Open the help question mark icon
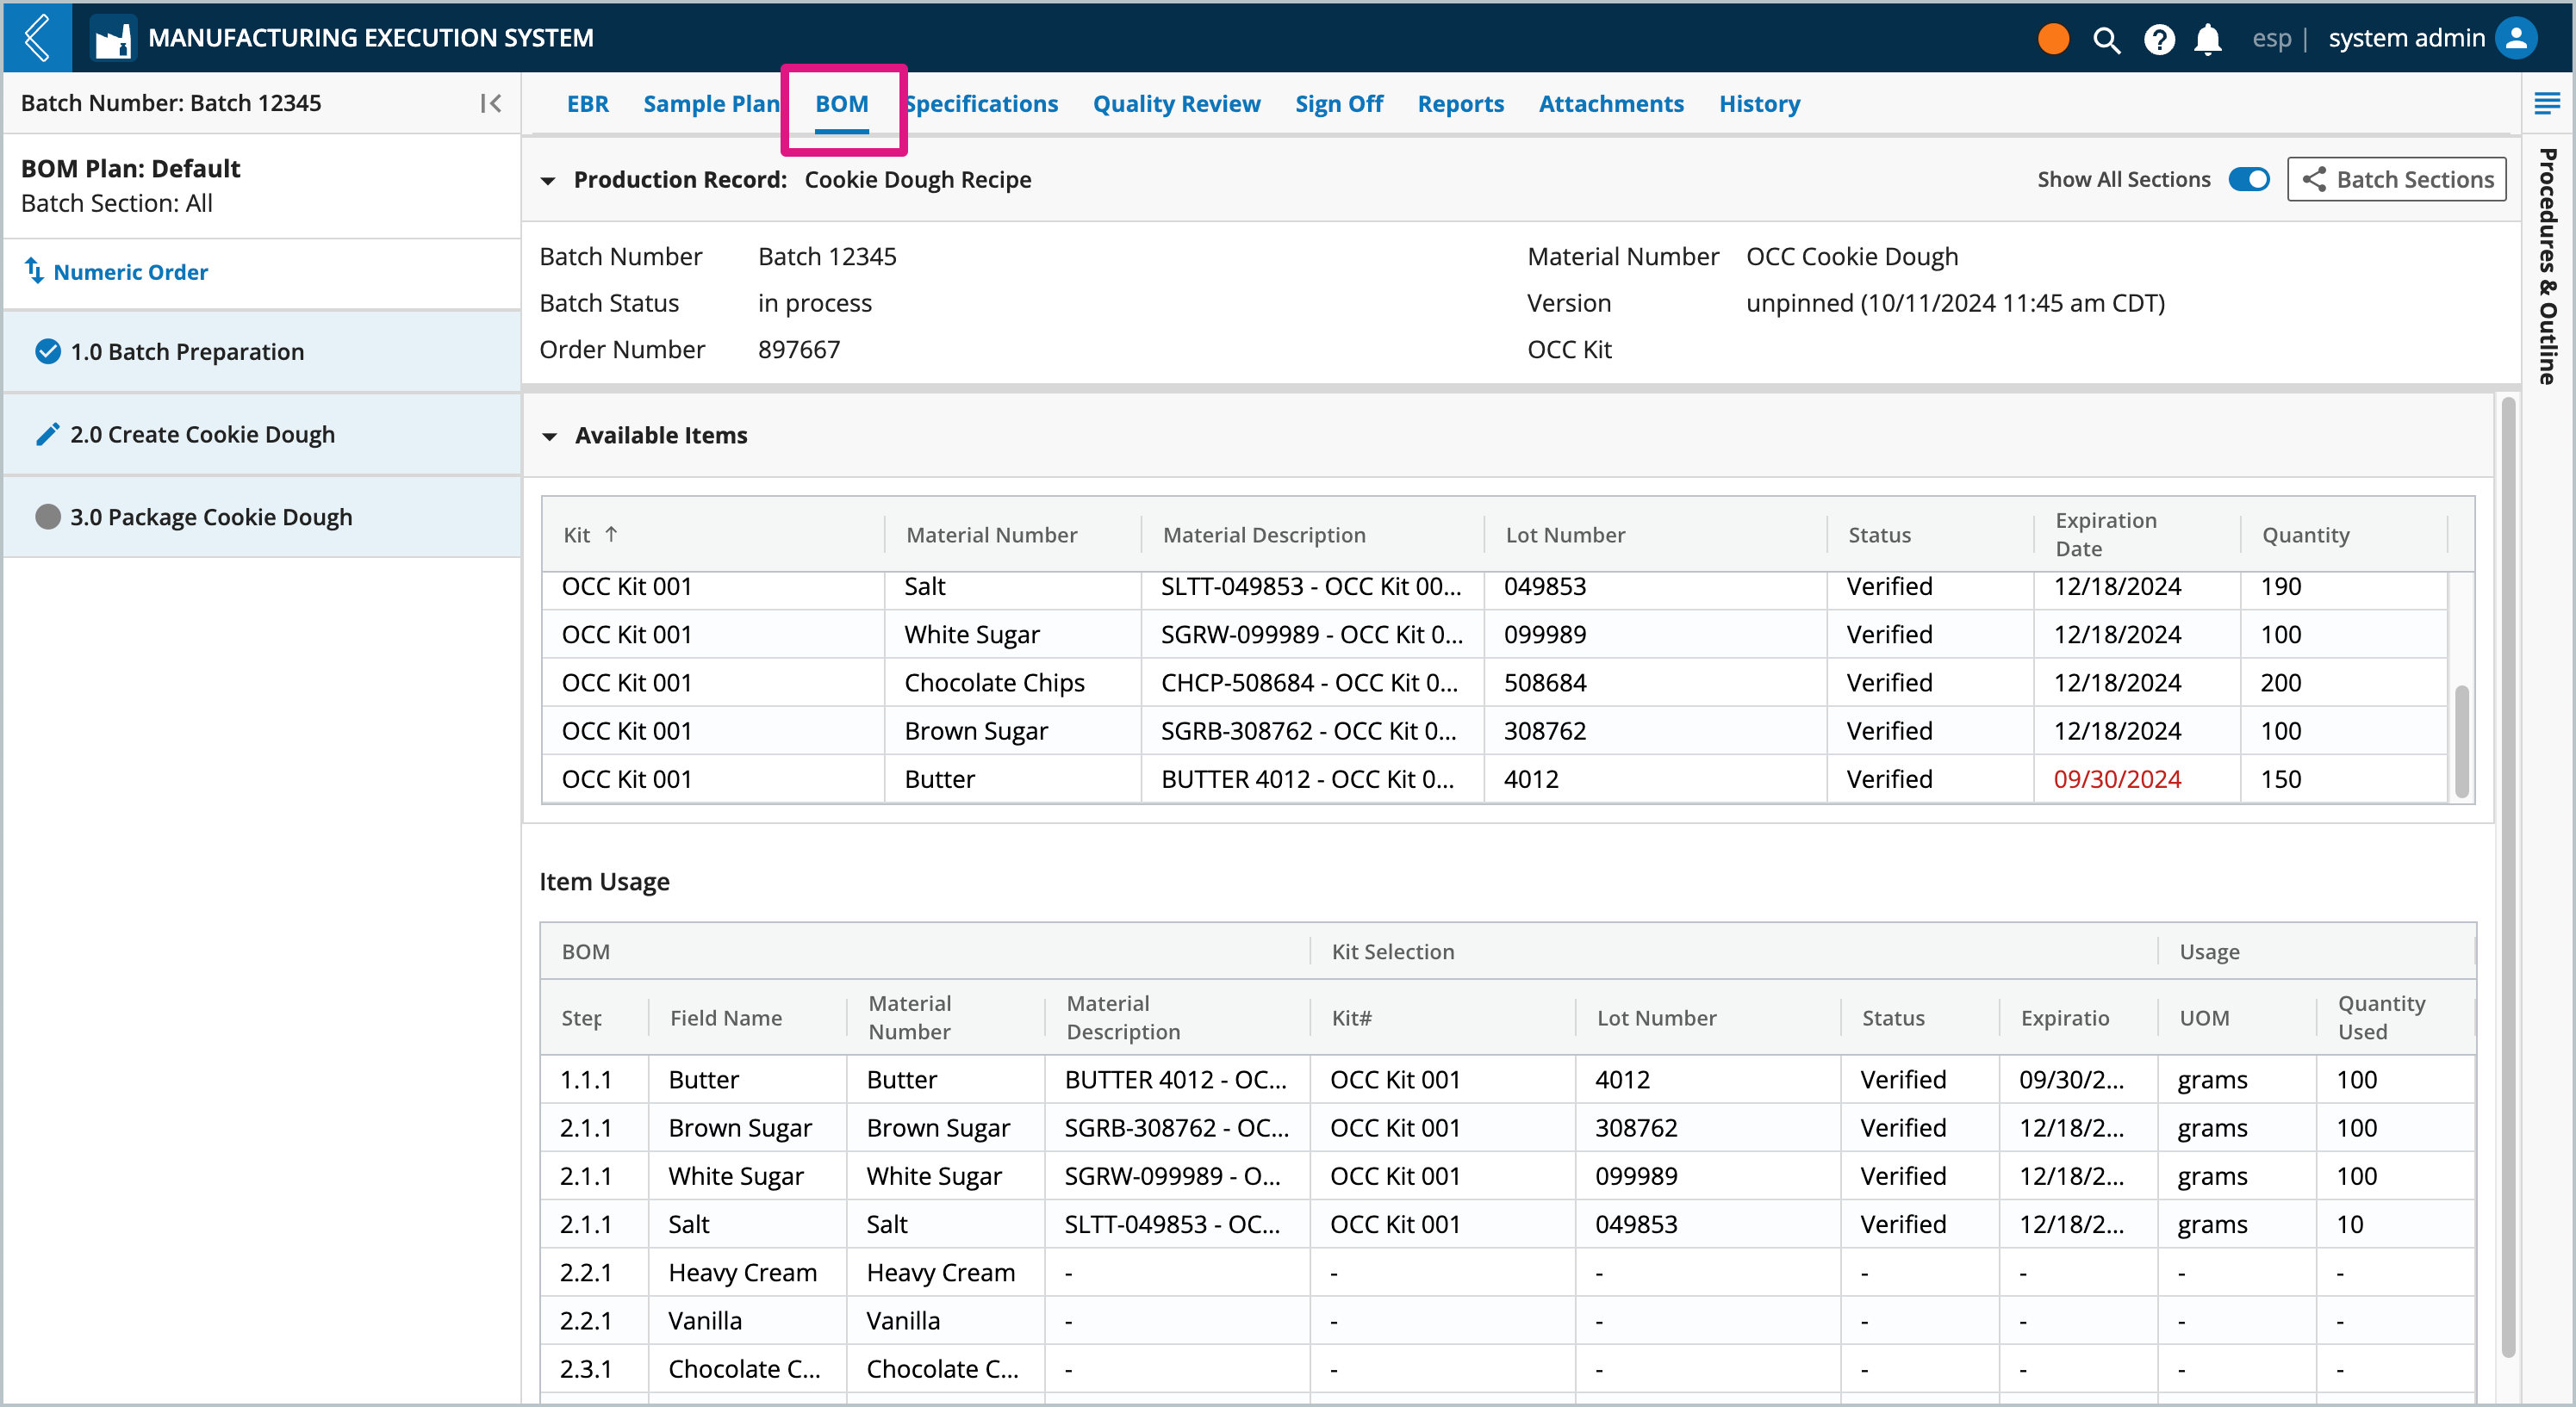This screenshot has width=2576, height=1407. click(x=2159, y=39)
